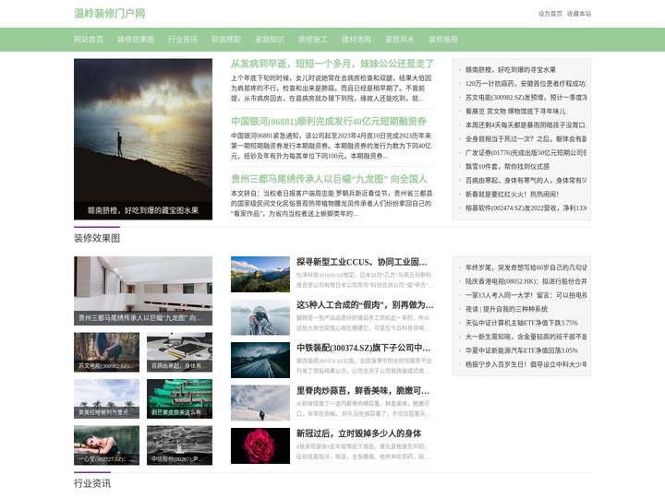Open sidebar item 新春就是要红红火火

pos(512,195)
